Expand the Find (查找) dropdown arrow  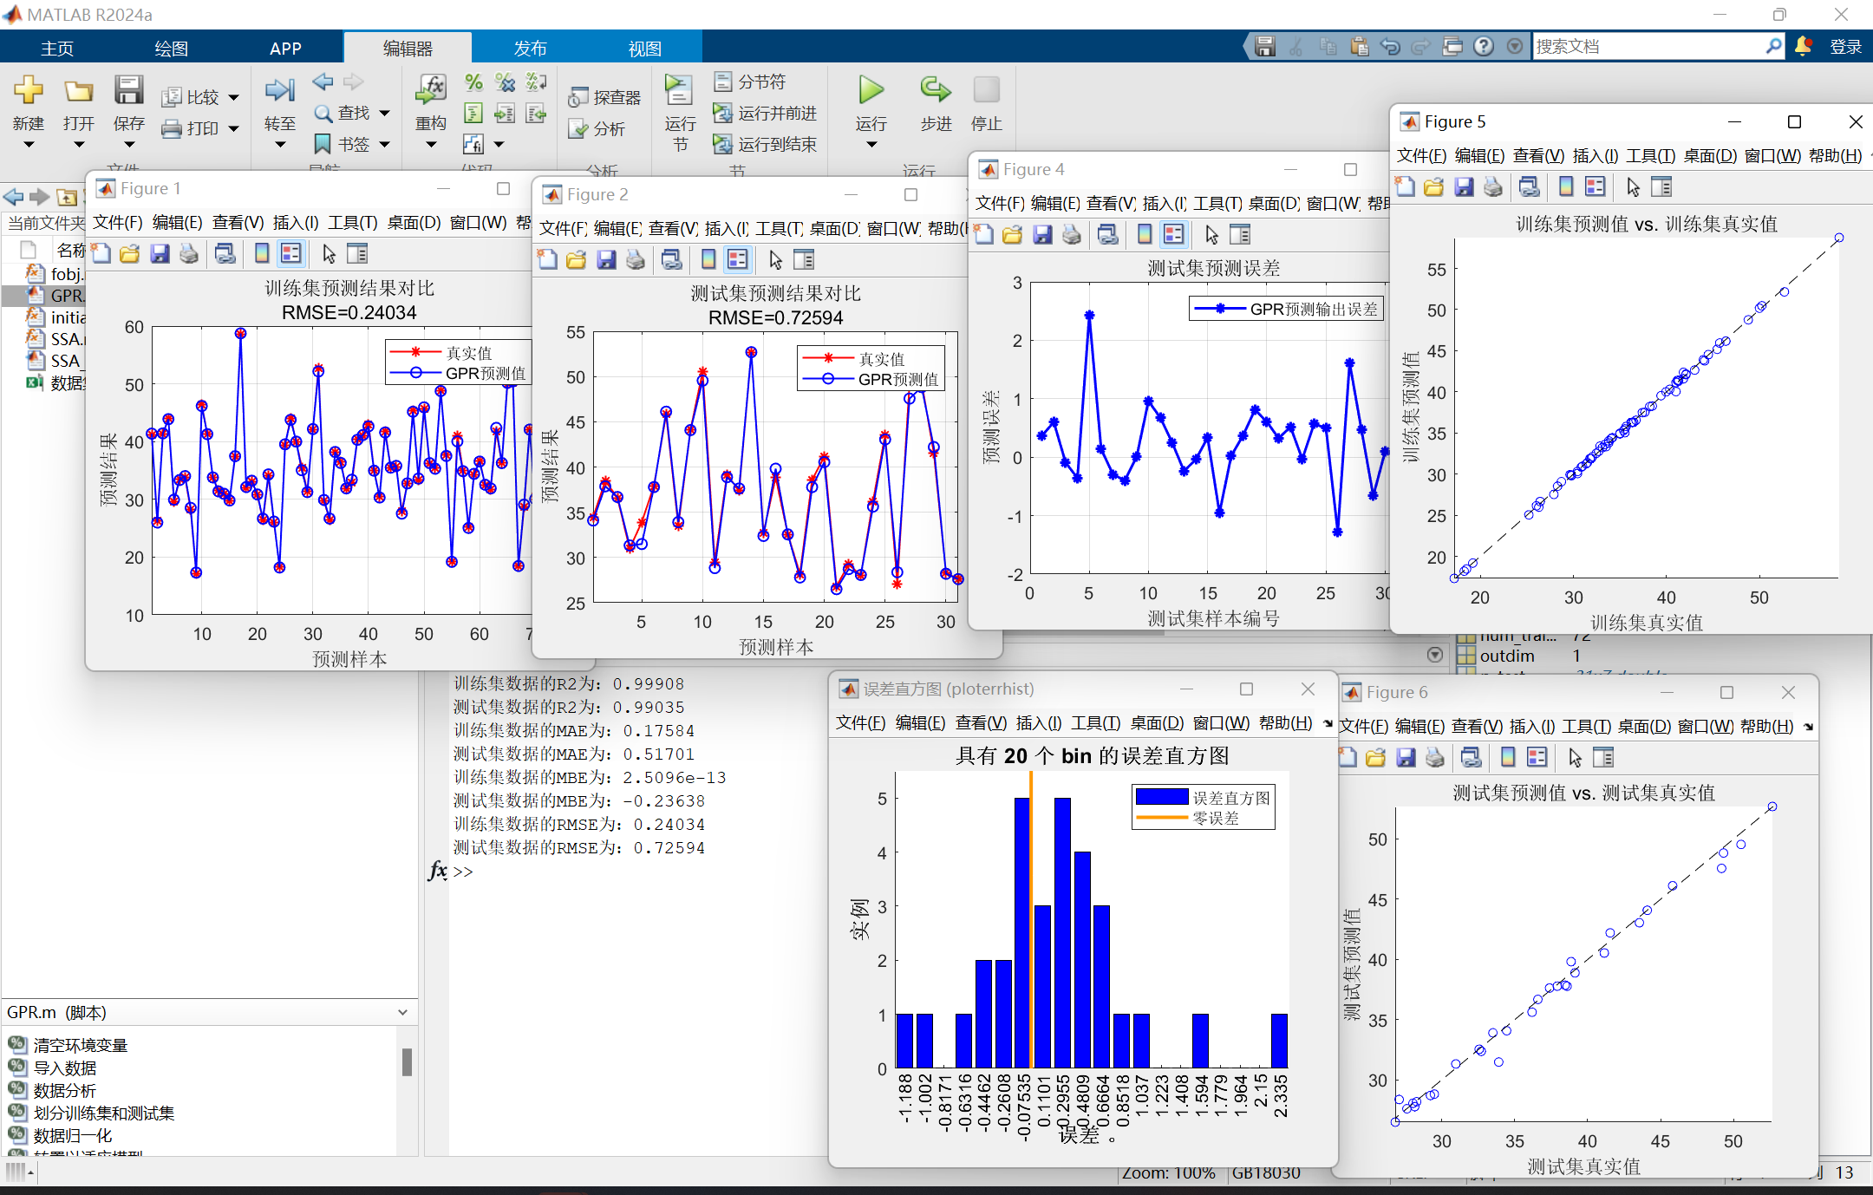tap(384, 114)
